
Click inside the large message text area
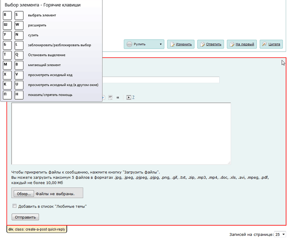(x=121, y=134)
